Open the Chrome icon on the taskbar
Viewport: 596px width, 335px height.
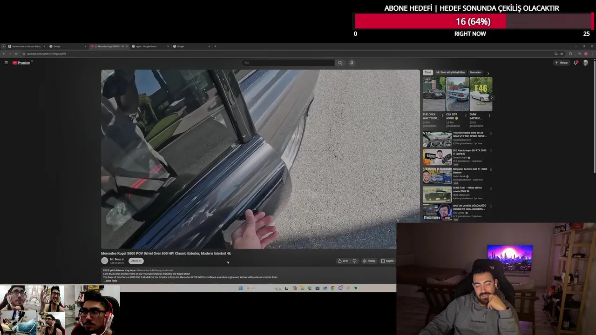point(332,288)
